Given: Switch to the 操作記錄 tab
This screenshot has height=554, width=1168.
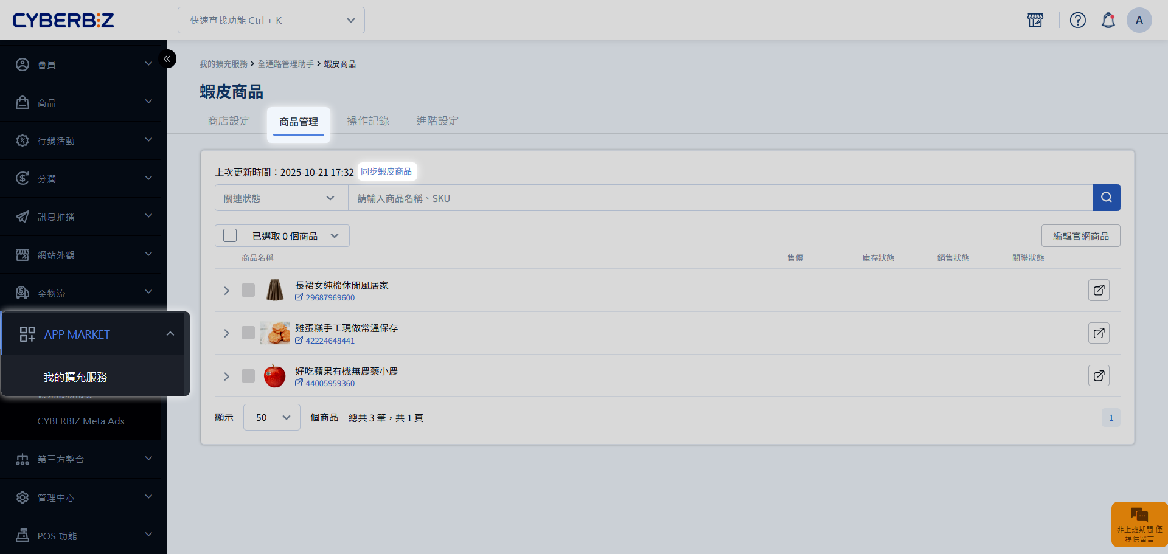Looking at the screenshot, I should (367, 121).
